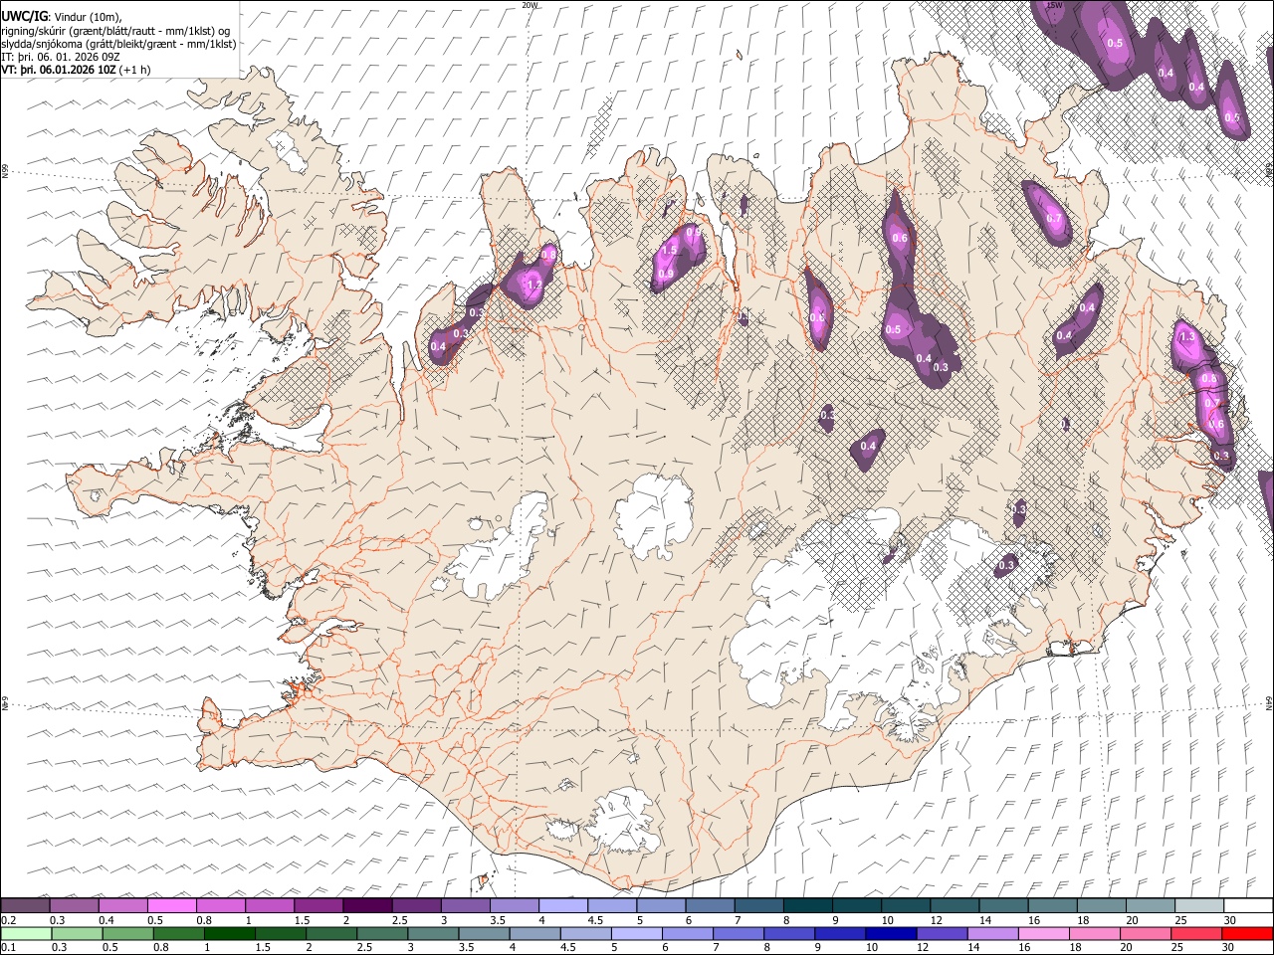The width and height of the screenshot is (1274, 955).
Task: Click the 'UWC/IG: Vindur (10m)' title text
Action: (62, 17)
